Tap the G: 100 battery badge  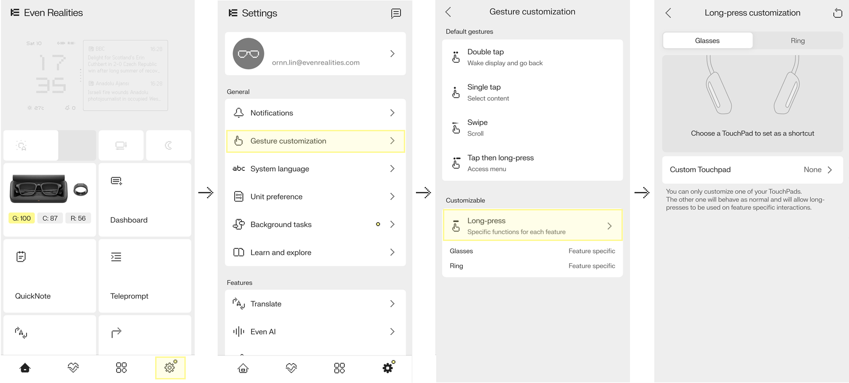(x=22, y=218)
